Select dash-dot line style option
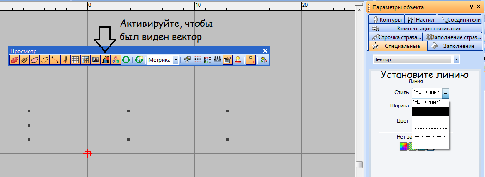The width and height of the screenshot is (485, 177). [431, 136]
